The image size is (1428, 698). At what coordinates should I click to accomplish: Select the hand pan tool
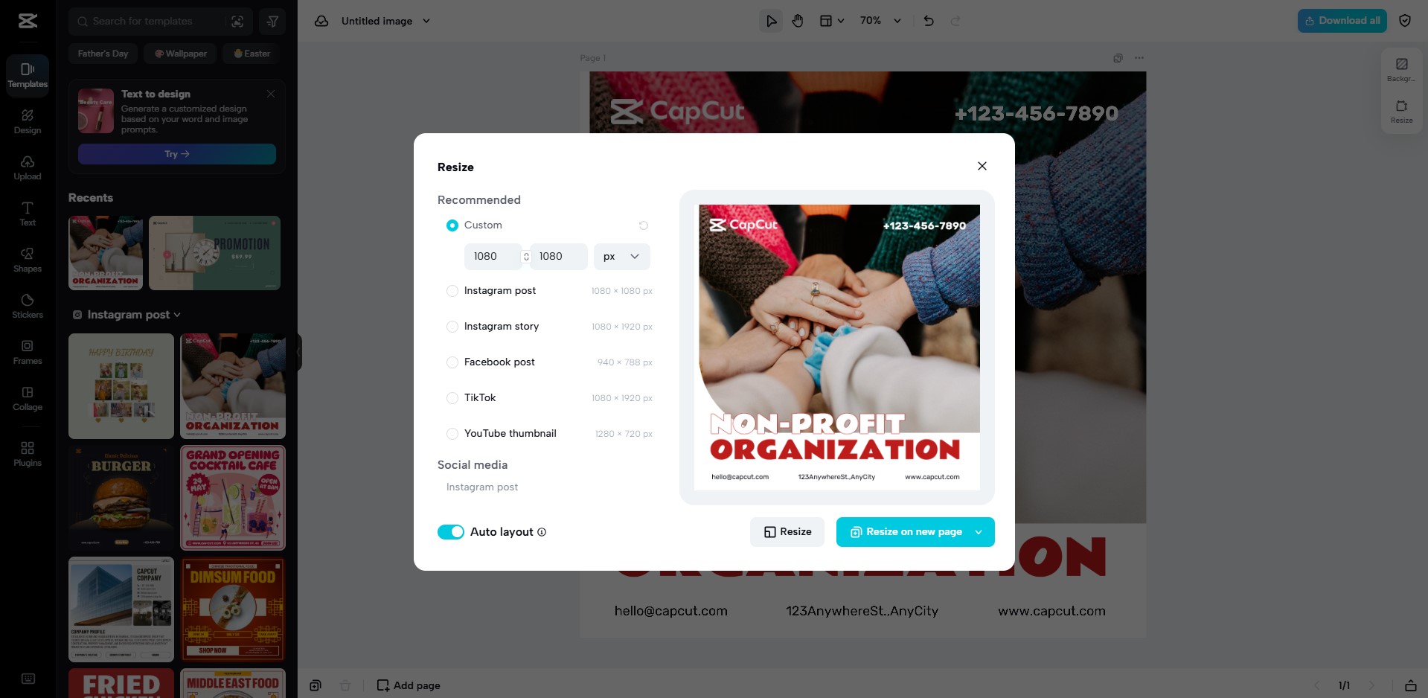pyautogui.click(x=798, y=21)
